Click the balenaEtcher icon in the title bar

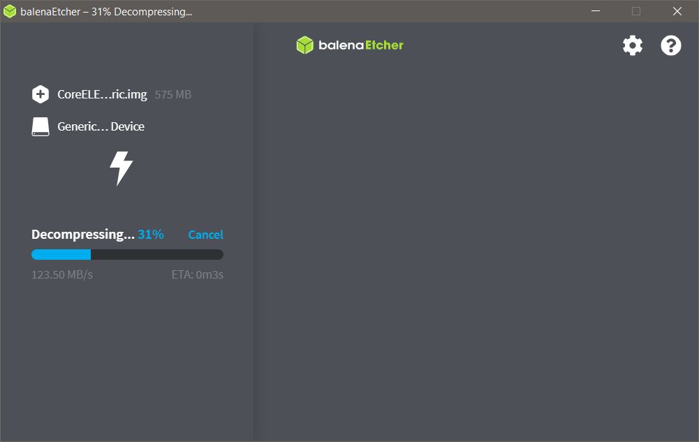(9, 12)
